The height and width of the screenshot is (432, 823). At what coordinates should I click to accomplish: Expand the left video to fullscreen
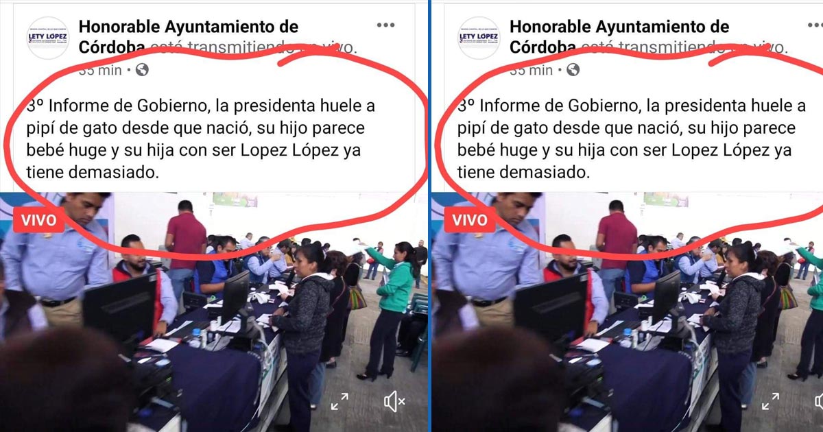339,402
